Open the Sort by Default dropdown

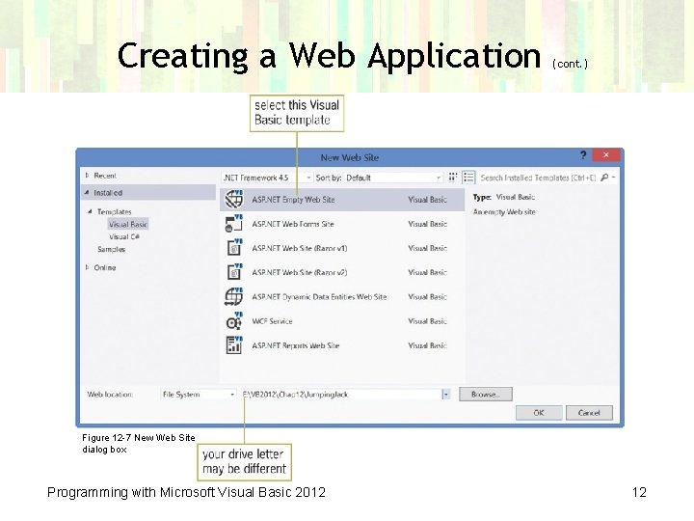(x=393, y=178)
